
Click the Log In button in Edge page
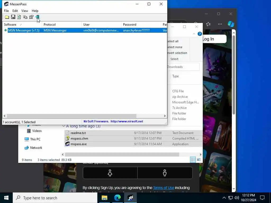click(214, 39)
